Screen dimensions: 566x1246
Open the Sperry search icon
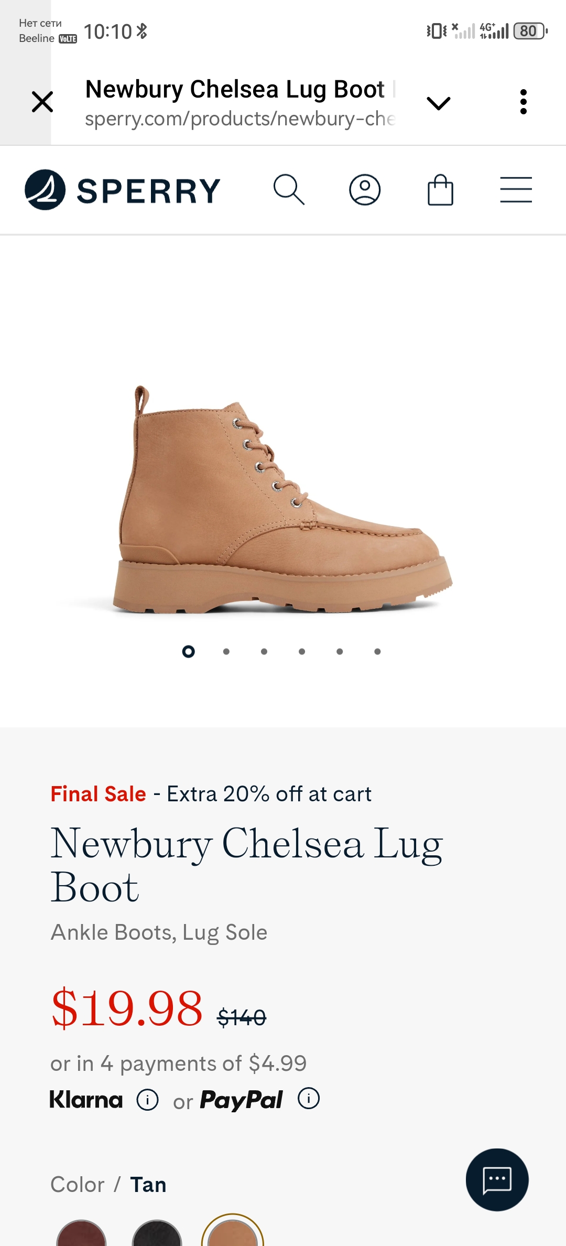point(289,189)
